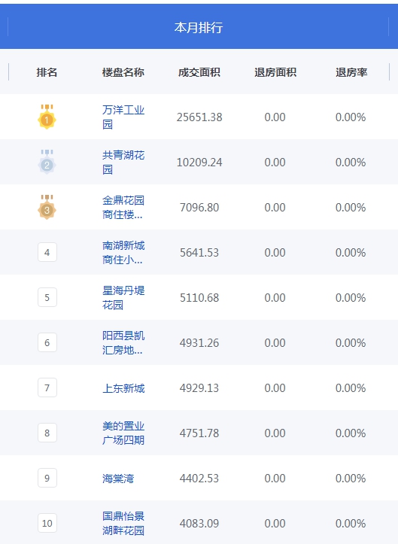This screenshot has width=398, height=544.
Task: Select the rank 10 number badge
Action: click(47, 523)
